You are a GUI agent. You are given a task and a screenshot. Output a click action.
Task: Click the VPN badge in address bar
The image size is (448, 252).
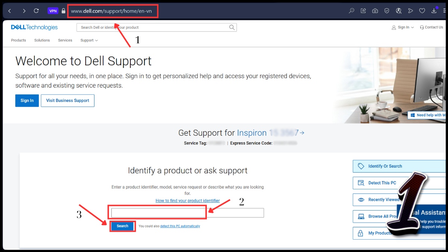point(53,11)
